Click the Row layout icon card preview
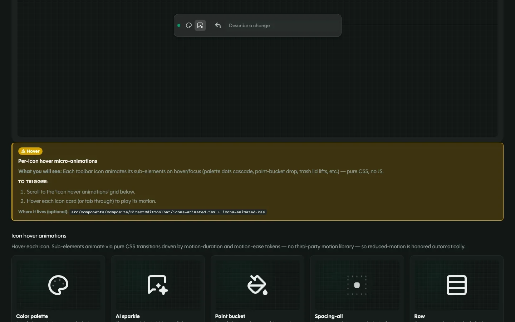The height and width of the screenshot is (322, 515). (457, 285)
